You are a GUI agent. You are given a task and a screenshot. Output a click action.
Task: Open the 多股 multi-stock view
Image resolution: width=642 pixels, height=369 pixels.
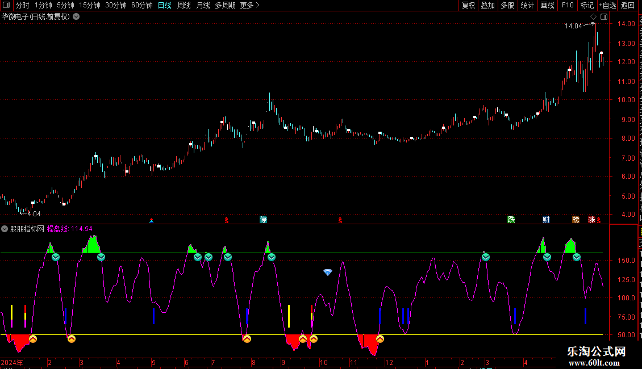click(x=507, y=5)
